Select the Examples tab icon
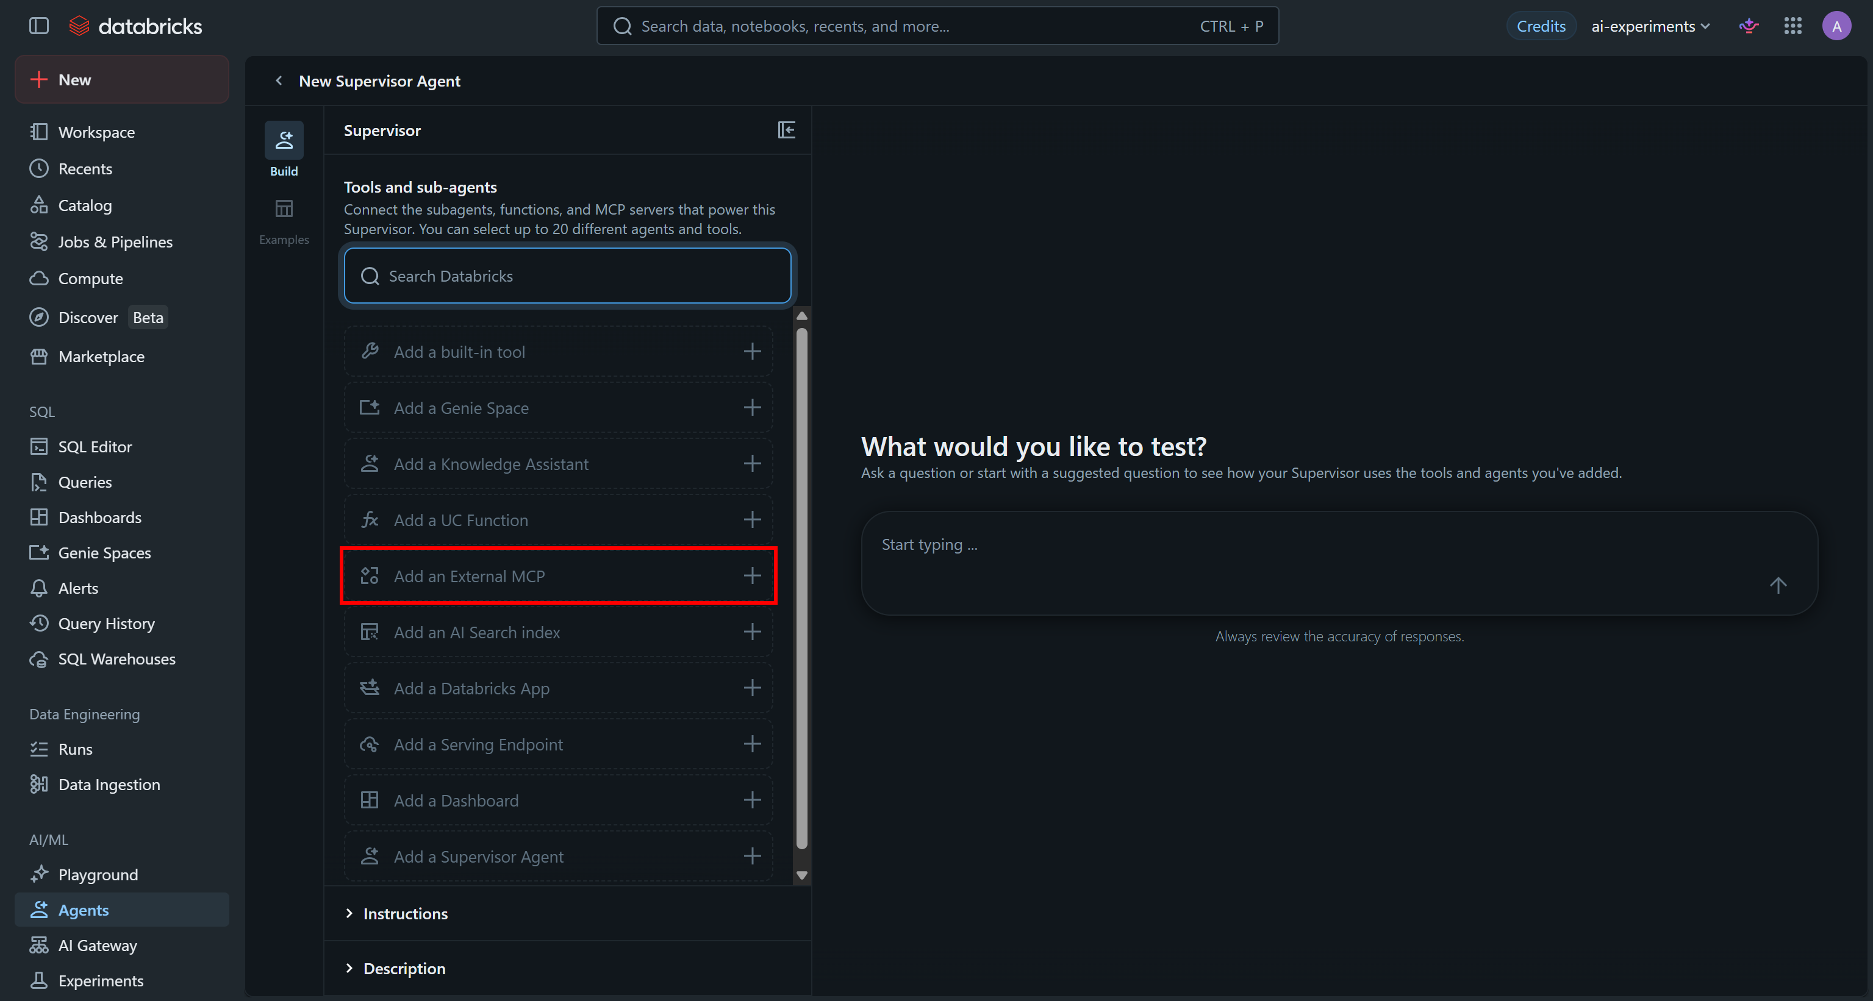This screenshot has height=1001, width=1873. tap(284, 209)
